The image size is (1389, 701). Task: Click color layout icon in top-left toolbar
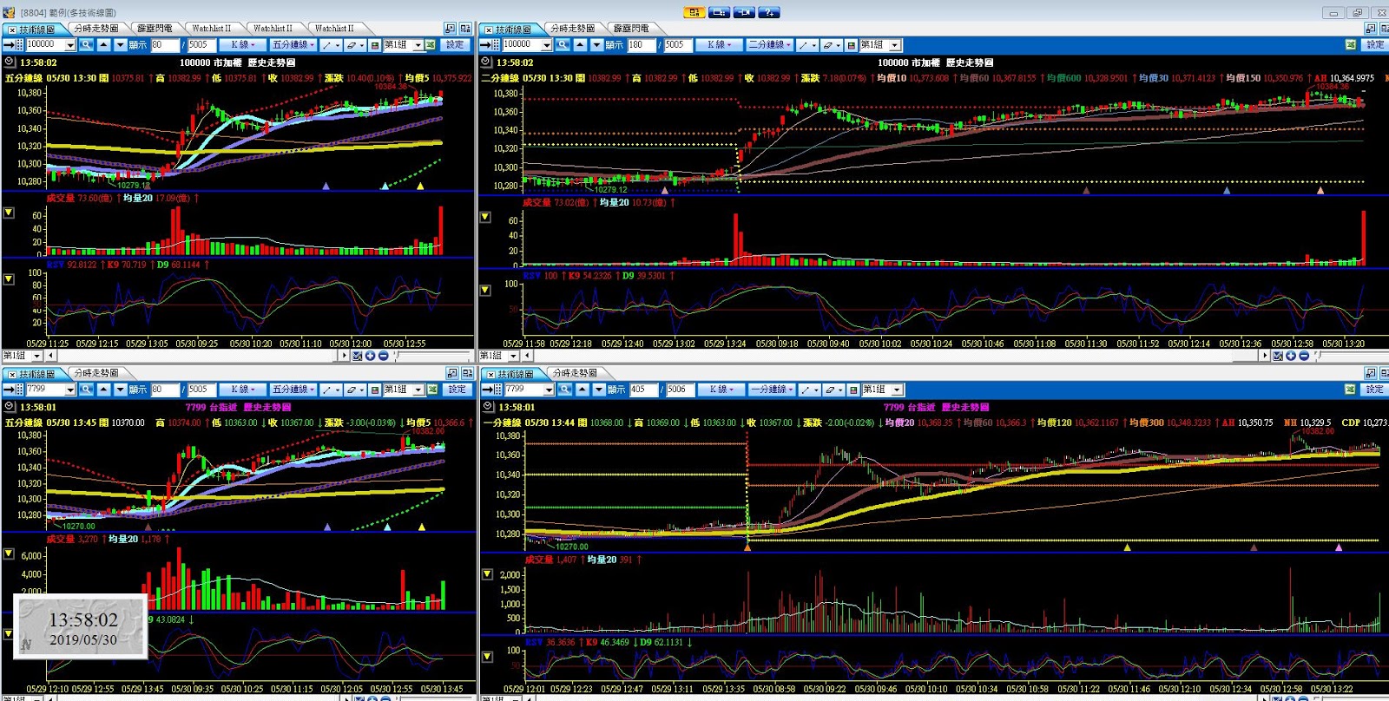(375, 45)
